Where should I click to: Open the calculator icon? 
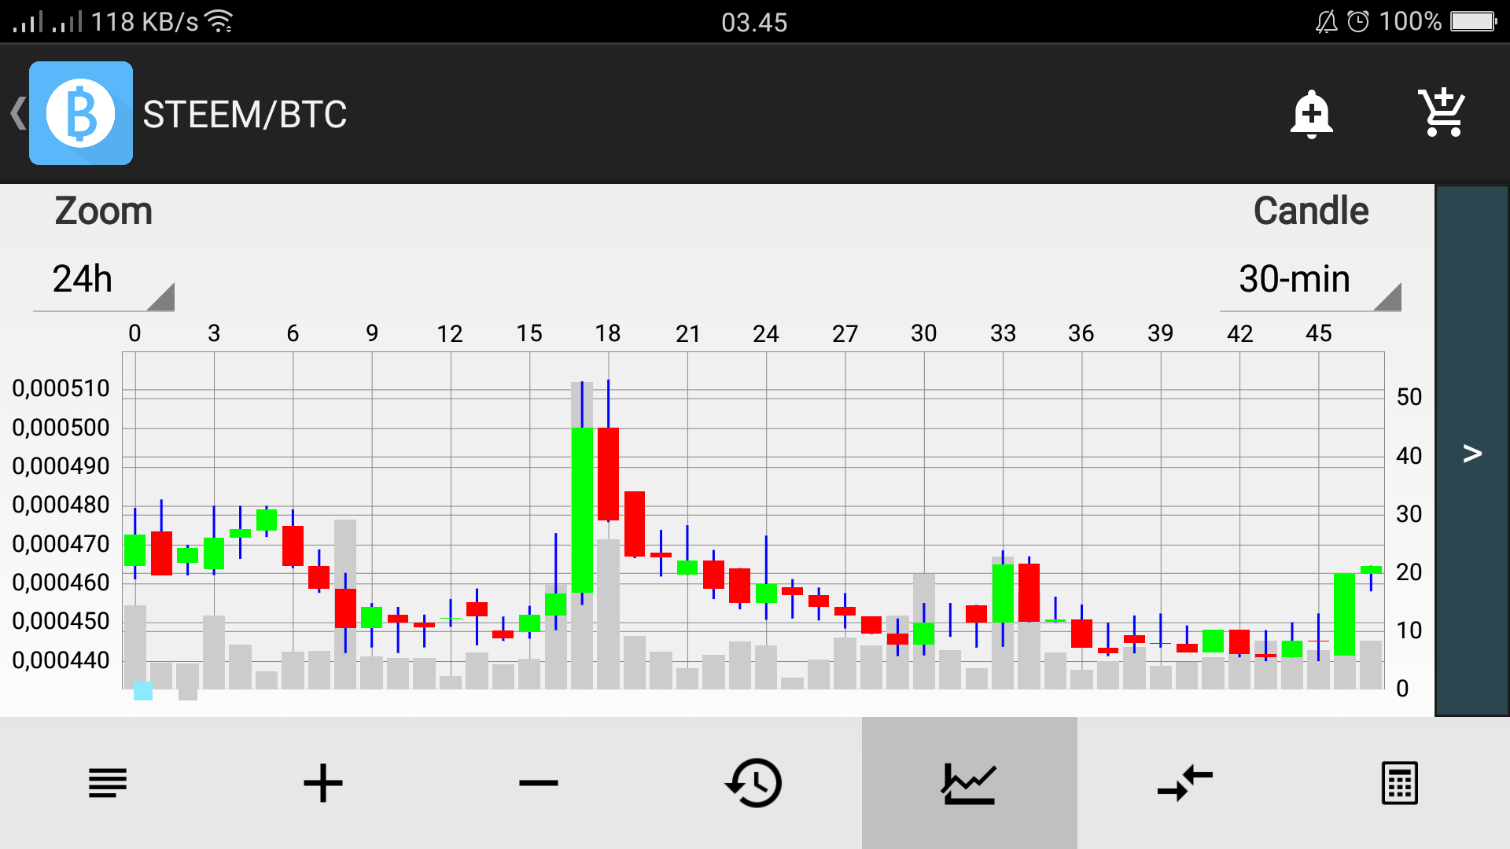(1400, 783)
